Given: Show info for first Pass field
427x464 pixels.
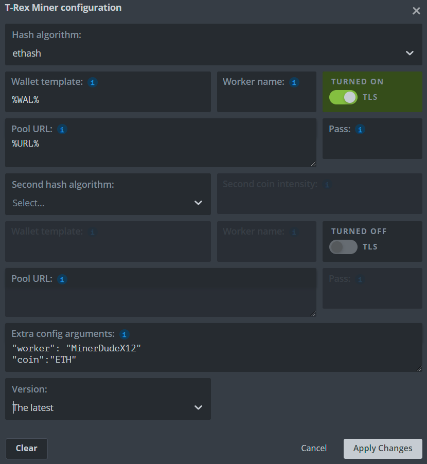Looking at the screenshot, I should [360, 130].
